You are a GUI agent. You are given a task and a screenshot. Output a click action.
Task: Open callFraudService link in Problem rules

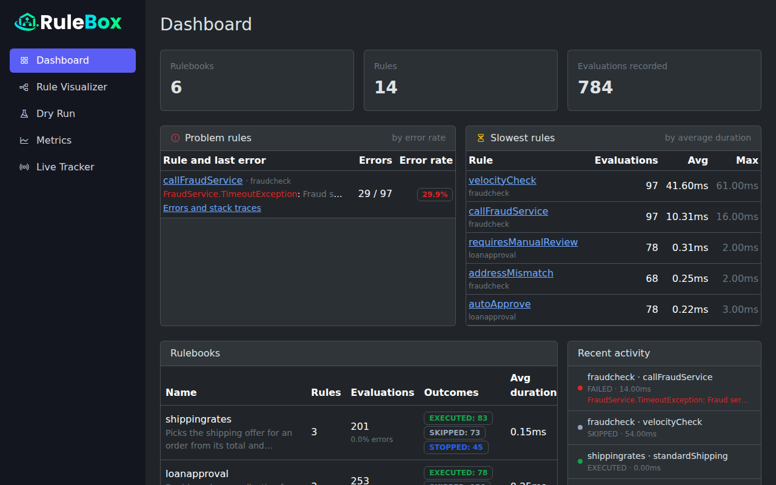pos(202,181)
